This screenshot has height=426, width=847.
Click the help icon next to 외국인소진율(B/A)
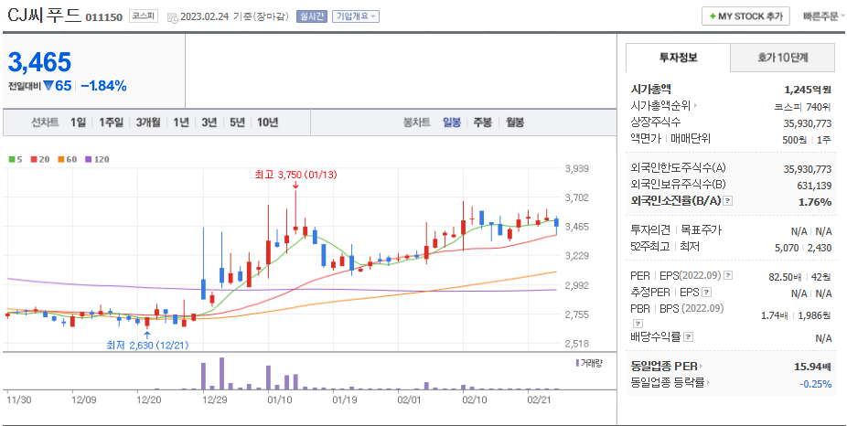(727, 201)
